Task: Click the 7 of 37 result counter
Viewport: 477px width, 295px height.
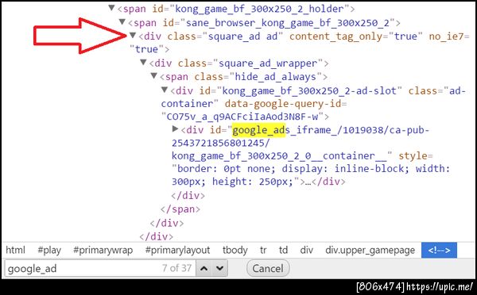Action: pos(176,268)
